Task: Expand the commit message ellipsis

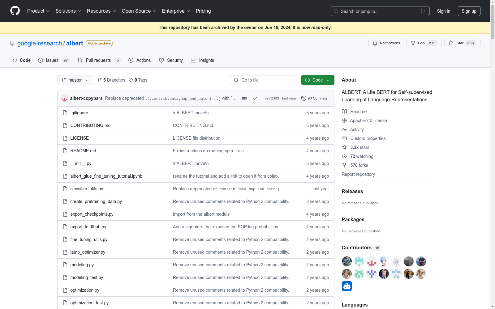Action: click(x=244, y=98)
